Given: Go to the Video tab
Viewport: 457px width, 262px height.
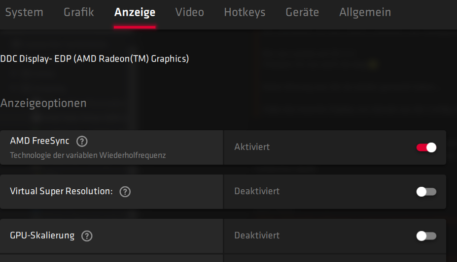Looking at the screenshot, I should 189,12.
